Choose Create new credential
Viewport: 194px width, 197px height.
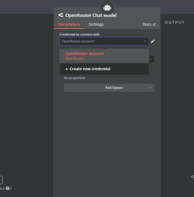click(x=104, y=69)
